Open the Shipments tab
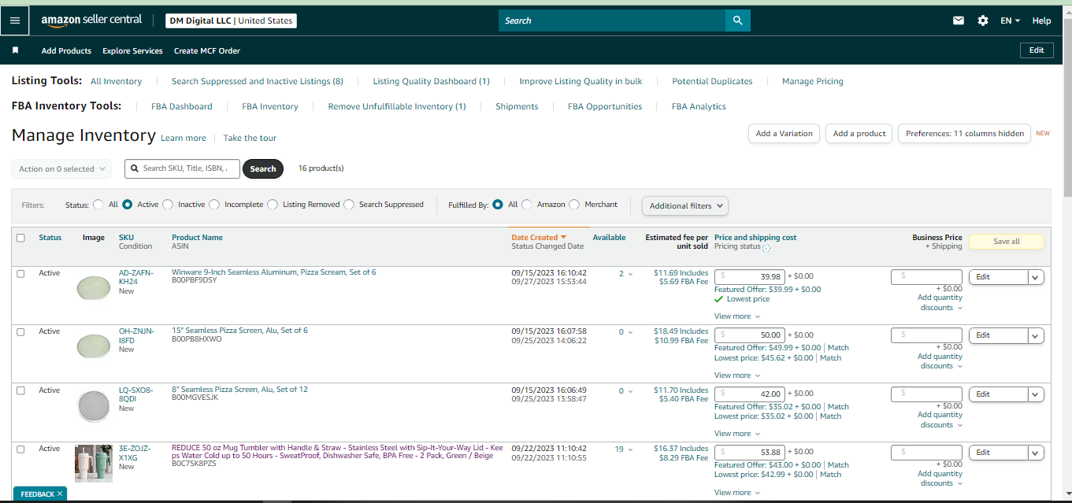1072x503 pixels. pos(517,106)
